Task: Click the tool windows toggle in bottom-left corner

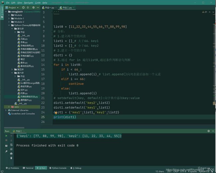Action: tap(2, 171)
